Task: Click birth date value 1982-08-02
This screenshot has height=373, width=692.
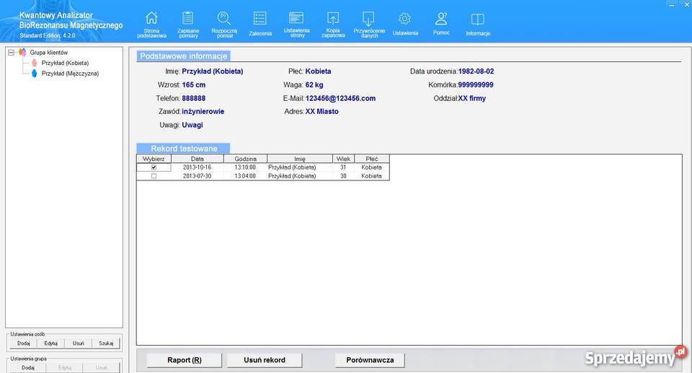Action: click(476, 71)
